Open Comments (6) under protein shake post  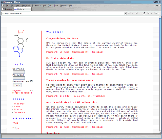[80, 74]
